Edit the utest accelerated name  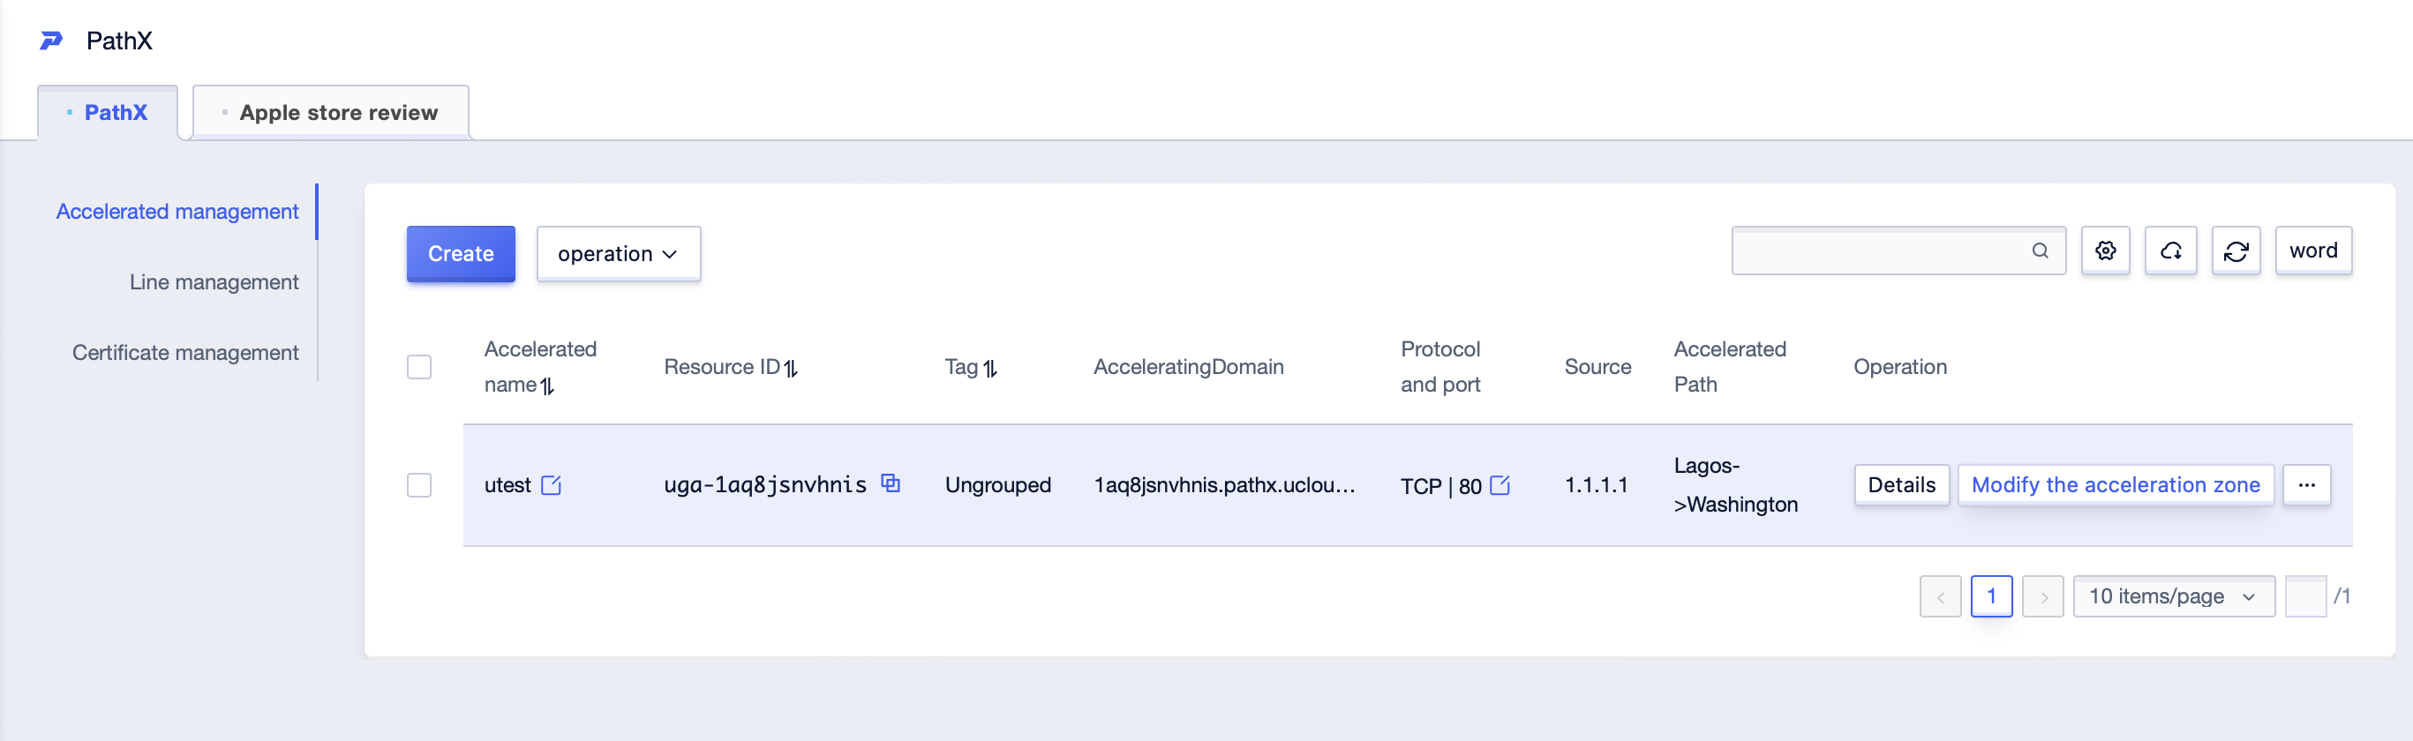coord(551,485)
